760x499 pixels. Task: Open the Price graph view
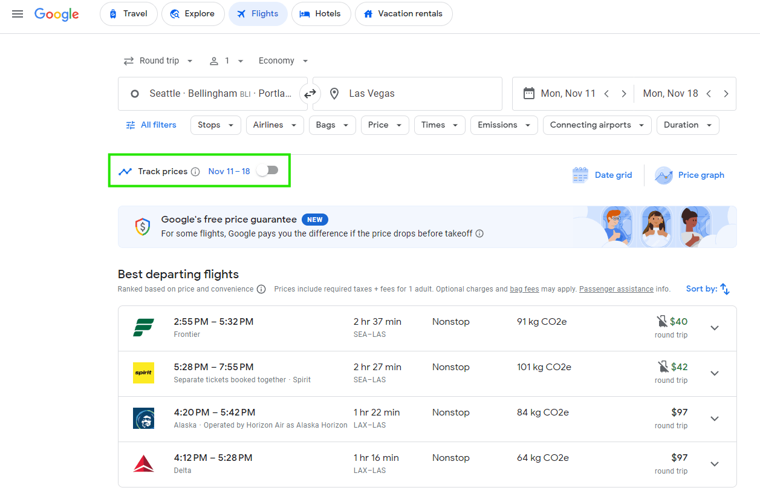pos(690,175)
